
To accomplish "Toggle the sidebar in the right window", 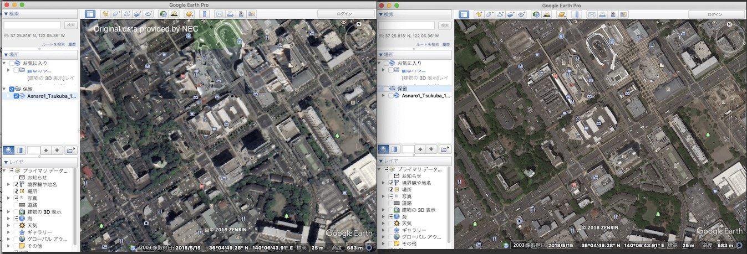I will pyautogui.click(x=463, y=14).
